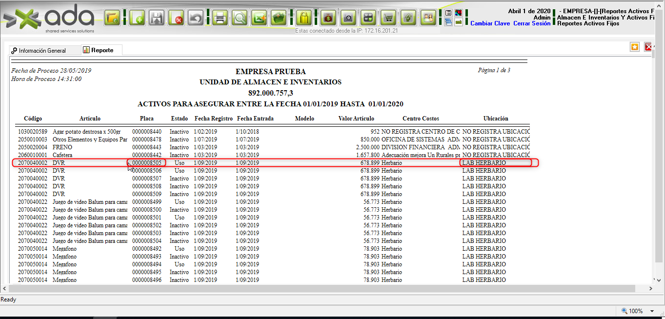Export the report with the Excel icon
Image resolution: width=665 pixels, height=319 pixels.
[x=259, y=18]
